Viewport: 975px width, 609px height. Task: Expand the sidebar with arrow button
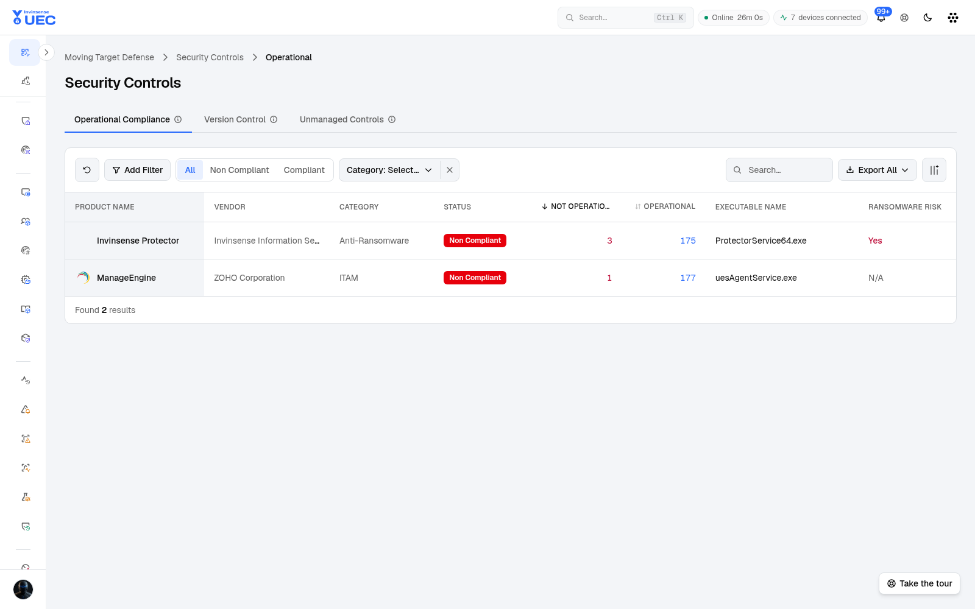pyautogui.click(x=46, y=52)
